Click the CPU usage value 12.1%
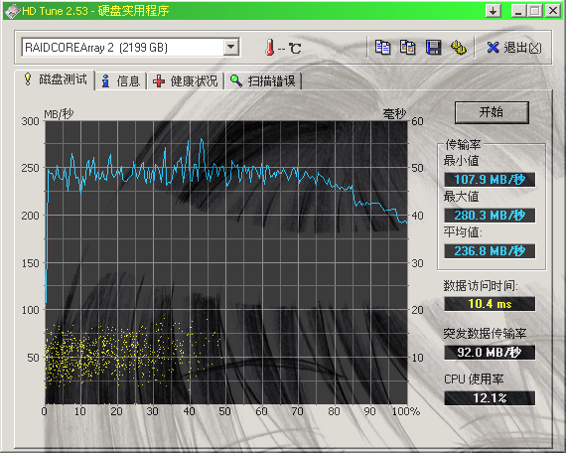 (490, 398)
